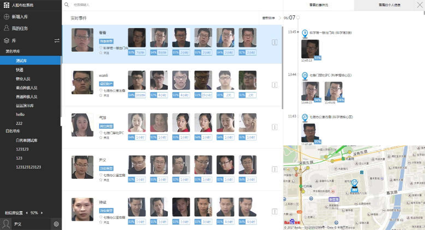The height and width of the screenshot is (230, 425).
Task: Click the library swap arrows icon
Action: 57,40
